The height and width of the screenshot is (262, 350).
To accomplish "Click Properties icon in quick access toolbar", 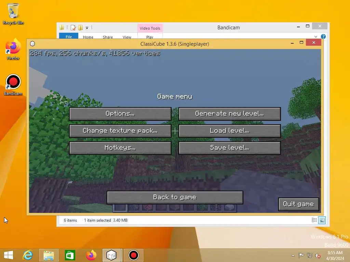I will (73, 28).
